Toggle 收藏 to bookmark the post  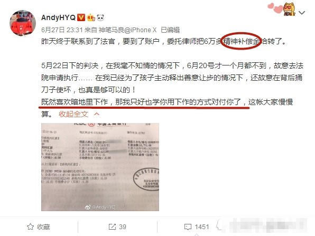point(39,227)
